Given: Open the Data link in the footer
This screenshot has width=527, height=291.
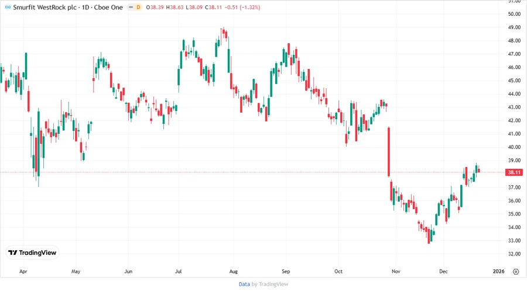Looking at the screenshot, I should click(244, 284).
